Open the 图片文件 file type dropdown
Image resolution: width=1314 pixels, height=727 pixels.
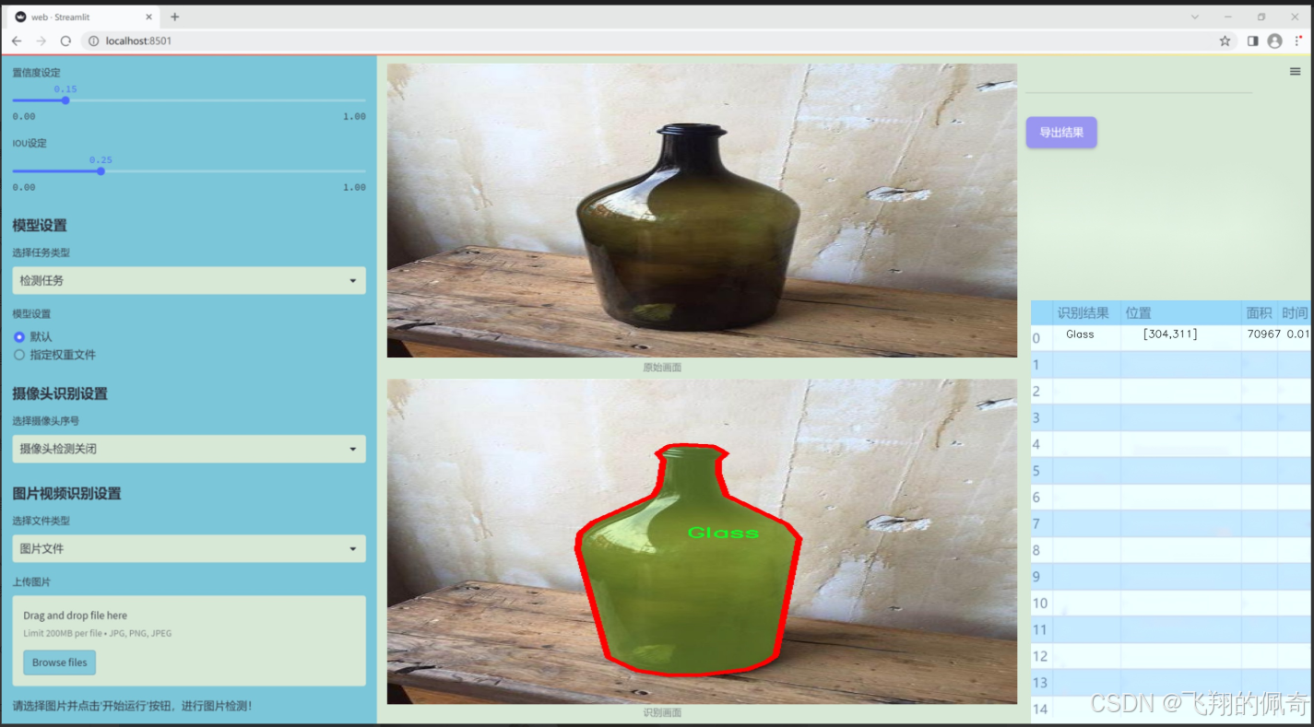click(189, 548)
